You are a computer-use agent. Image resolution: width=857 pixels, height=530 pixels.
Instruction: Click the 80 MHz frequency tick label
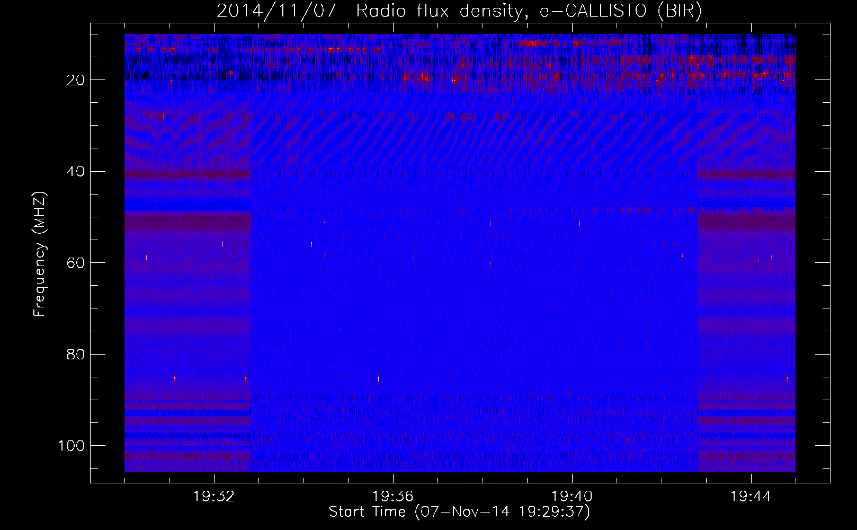coord(75,355)
